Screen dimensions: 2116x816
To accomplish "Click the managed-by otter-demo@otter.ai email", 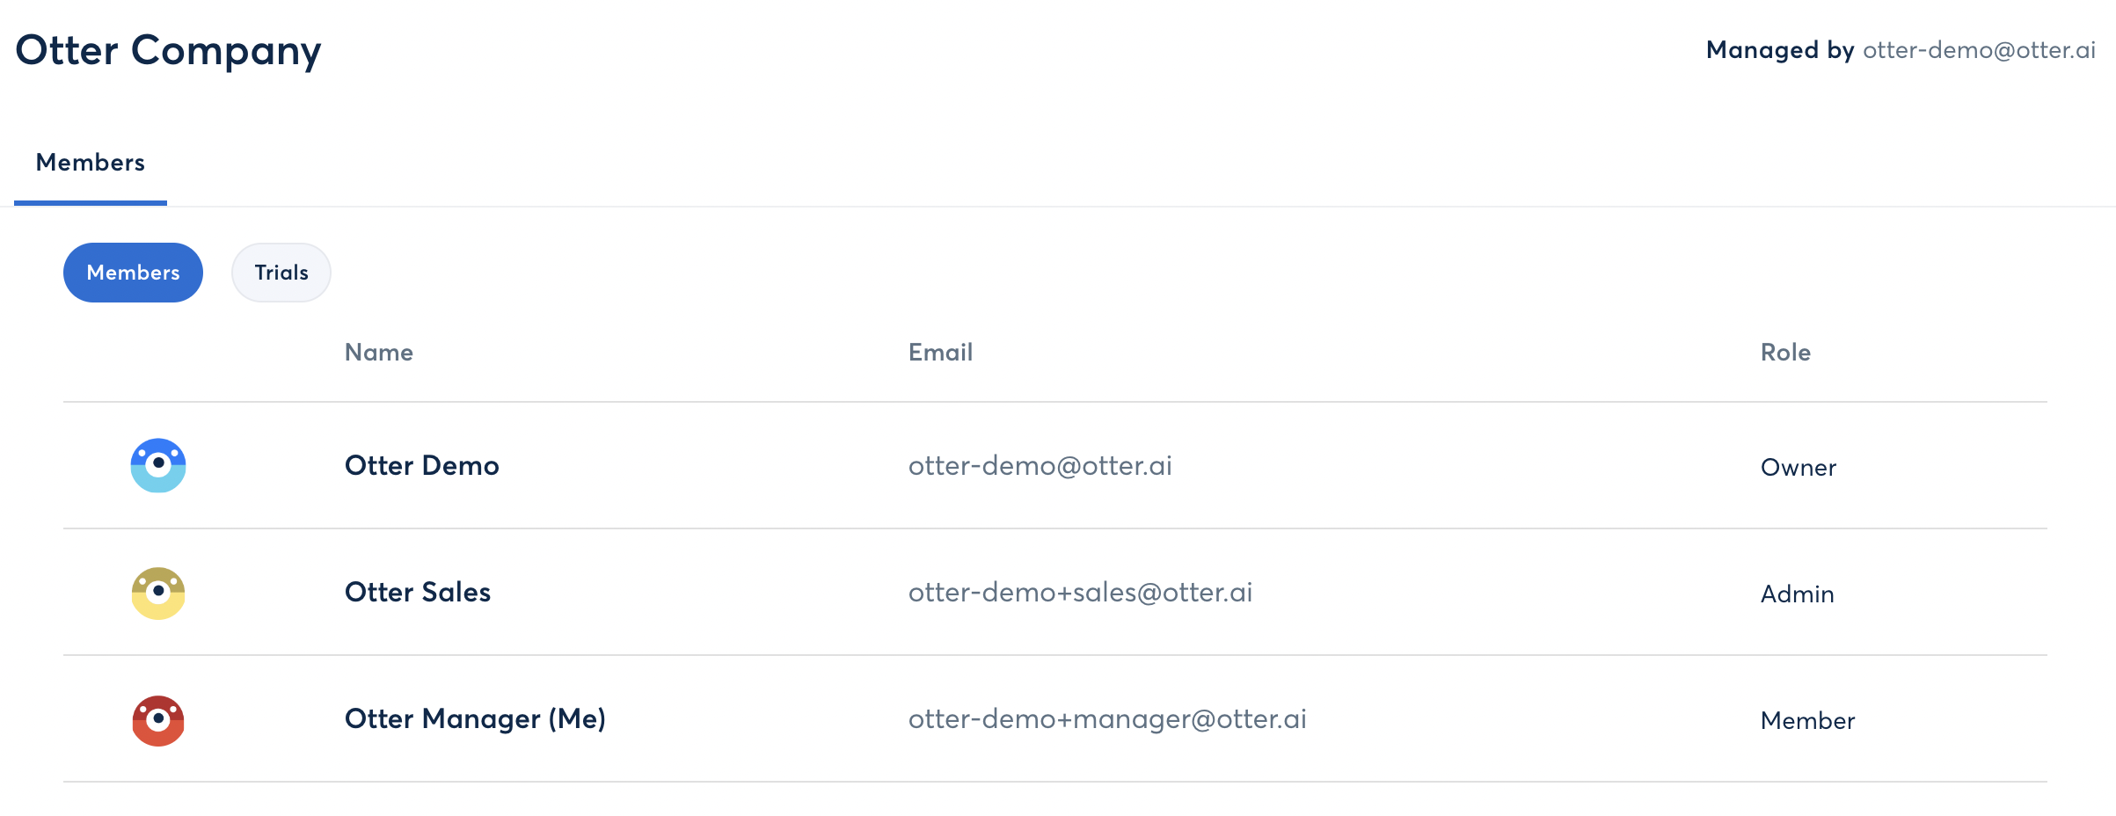I will click(x=1979, y=50).
